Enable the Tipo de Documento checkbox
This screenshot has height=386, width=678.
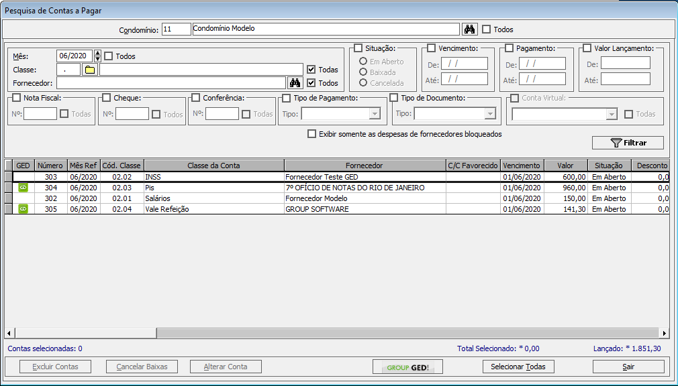click(x=393, y=98)
